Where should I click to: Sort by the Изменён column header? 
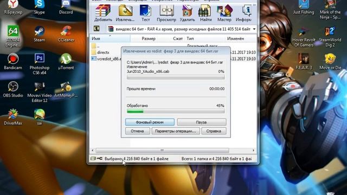235,38
